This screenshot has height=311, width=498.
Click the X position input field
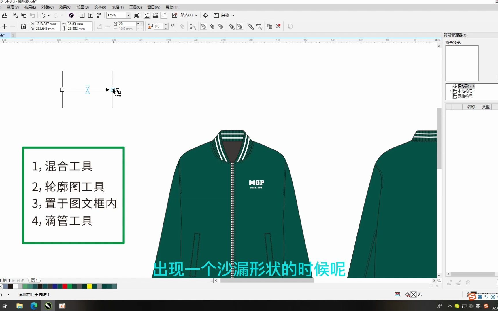coord(48,24)
